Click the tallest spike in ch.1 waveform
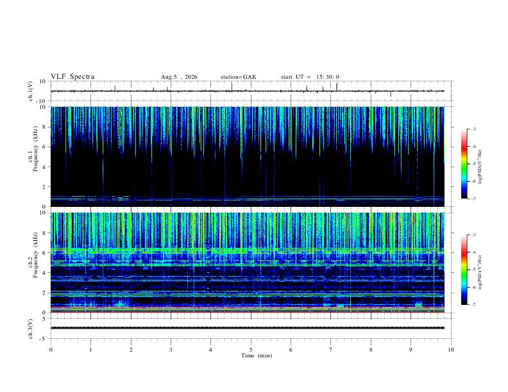508x392 pixels. click(232, 87)
